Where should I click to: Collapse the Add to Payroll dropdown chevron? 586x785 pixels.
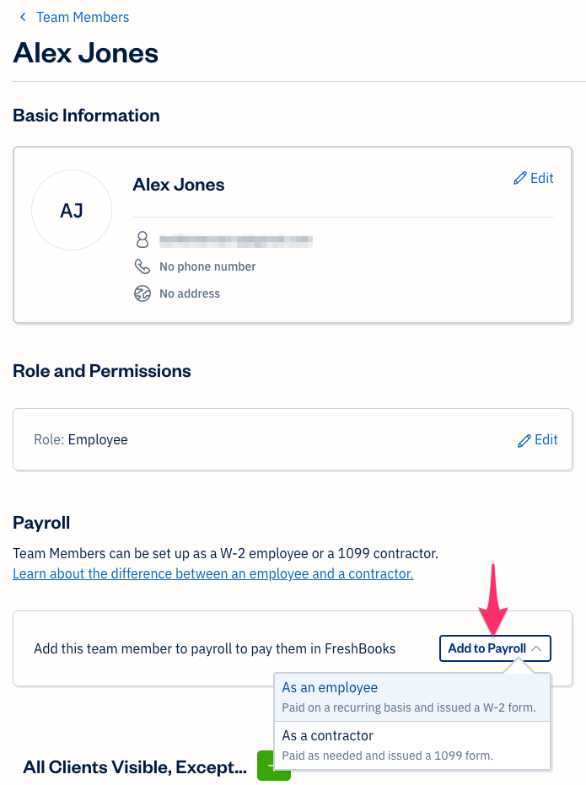point(537,648)
